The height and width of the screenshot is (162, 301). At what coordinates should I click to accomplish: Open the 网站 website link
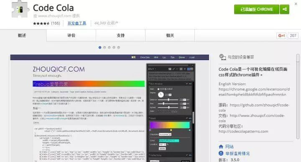[x=230, y=147]
